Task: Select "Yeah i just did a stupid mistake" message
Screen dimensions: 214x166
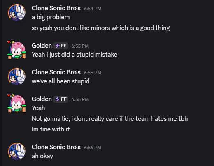Action: pyautogui.click(x=74, y=55)
